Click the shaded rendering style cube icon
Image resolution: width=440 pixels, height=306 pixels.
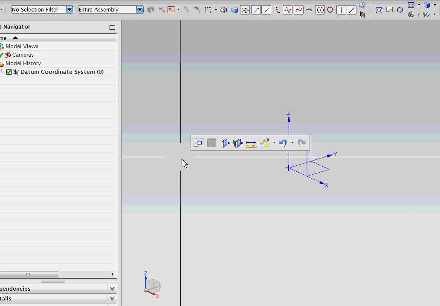click(x=426, y=5)
